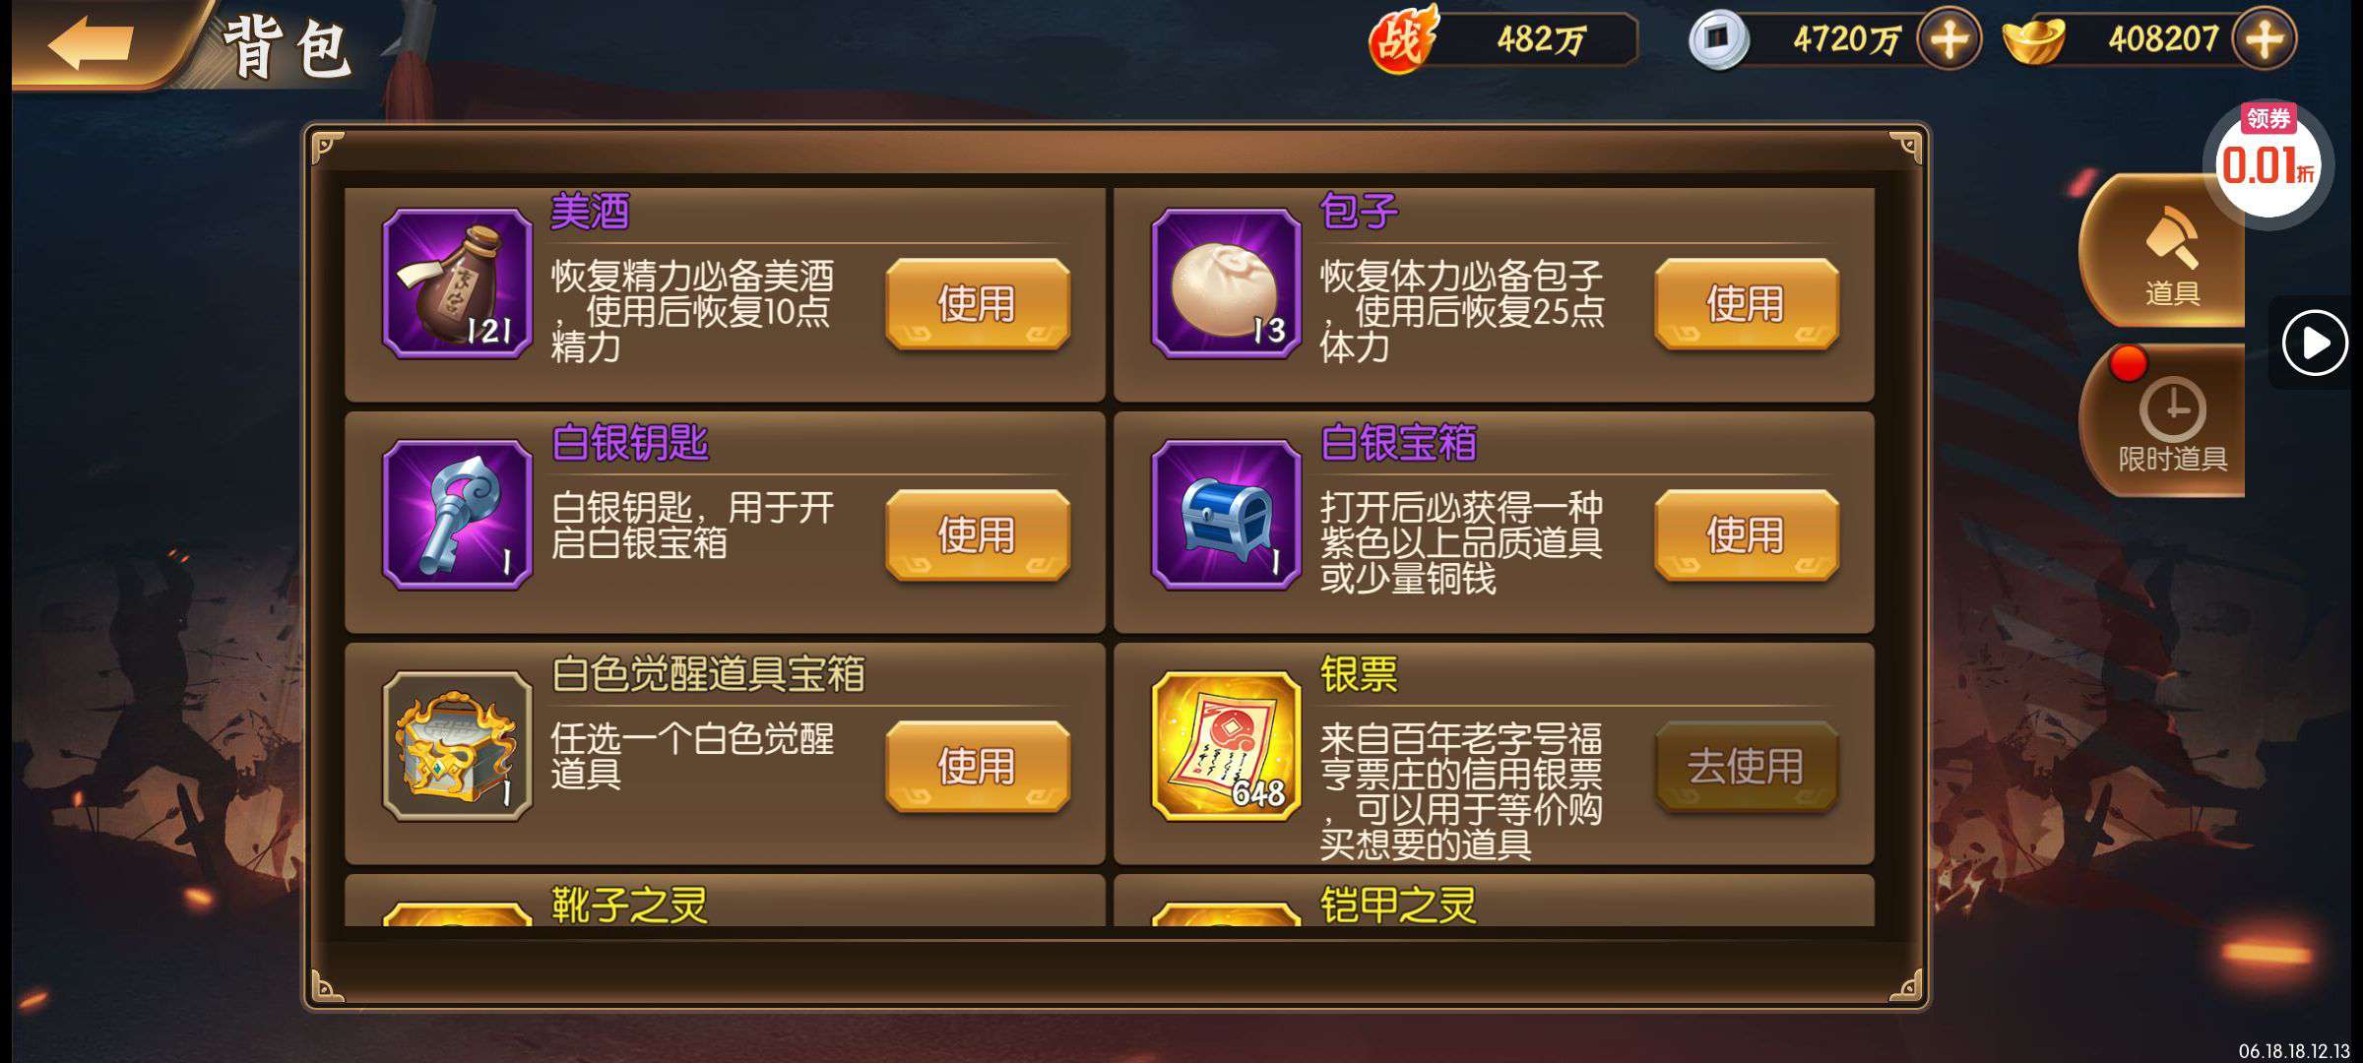The image size is (2363, 1063).
Task: Add more gold ingots with plus button
Action: [x=2264, y=39]
